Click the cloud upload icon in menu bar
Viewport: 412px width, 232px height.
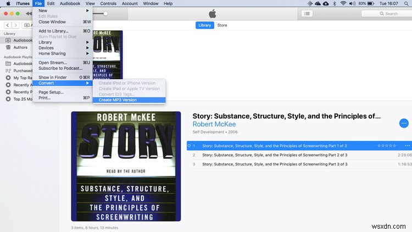tap(326, 3)
